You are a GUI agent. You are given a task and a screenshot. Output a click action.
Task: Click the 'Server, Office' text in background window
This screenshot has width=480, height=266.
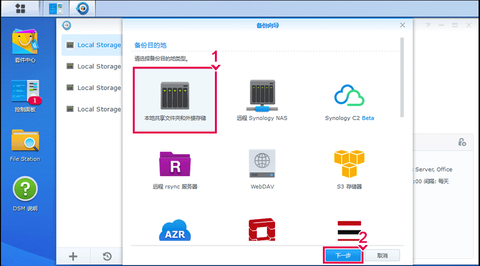(434, 169)
